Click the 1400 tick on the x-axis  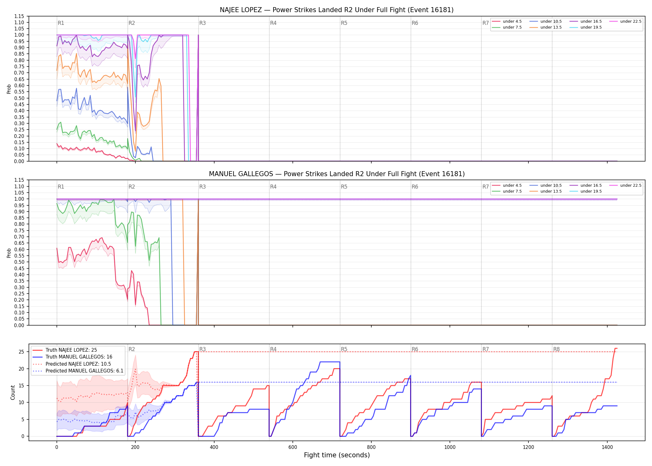click(607, 447)
